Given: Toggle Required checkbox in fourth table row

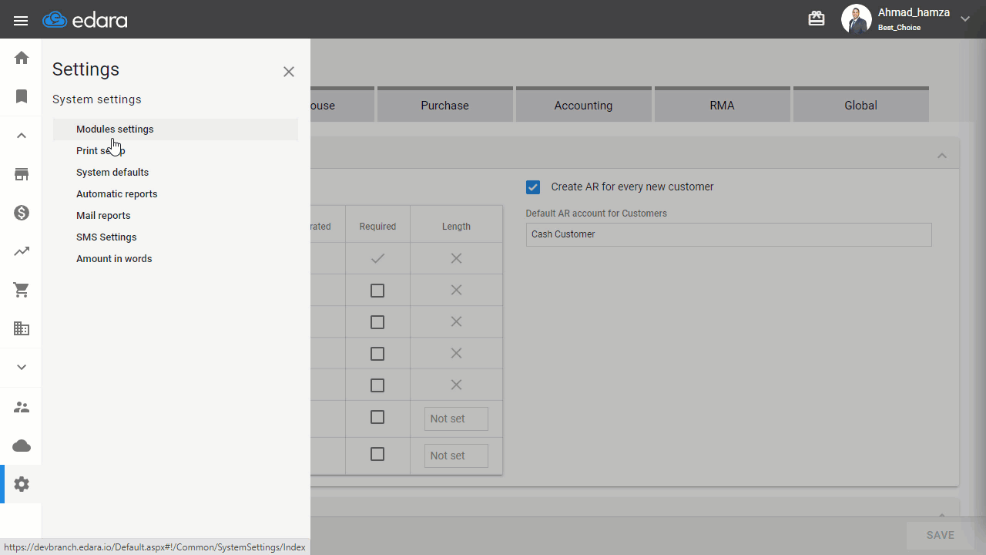Looking at the screenshot, I should click(x=377, y=354).
